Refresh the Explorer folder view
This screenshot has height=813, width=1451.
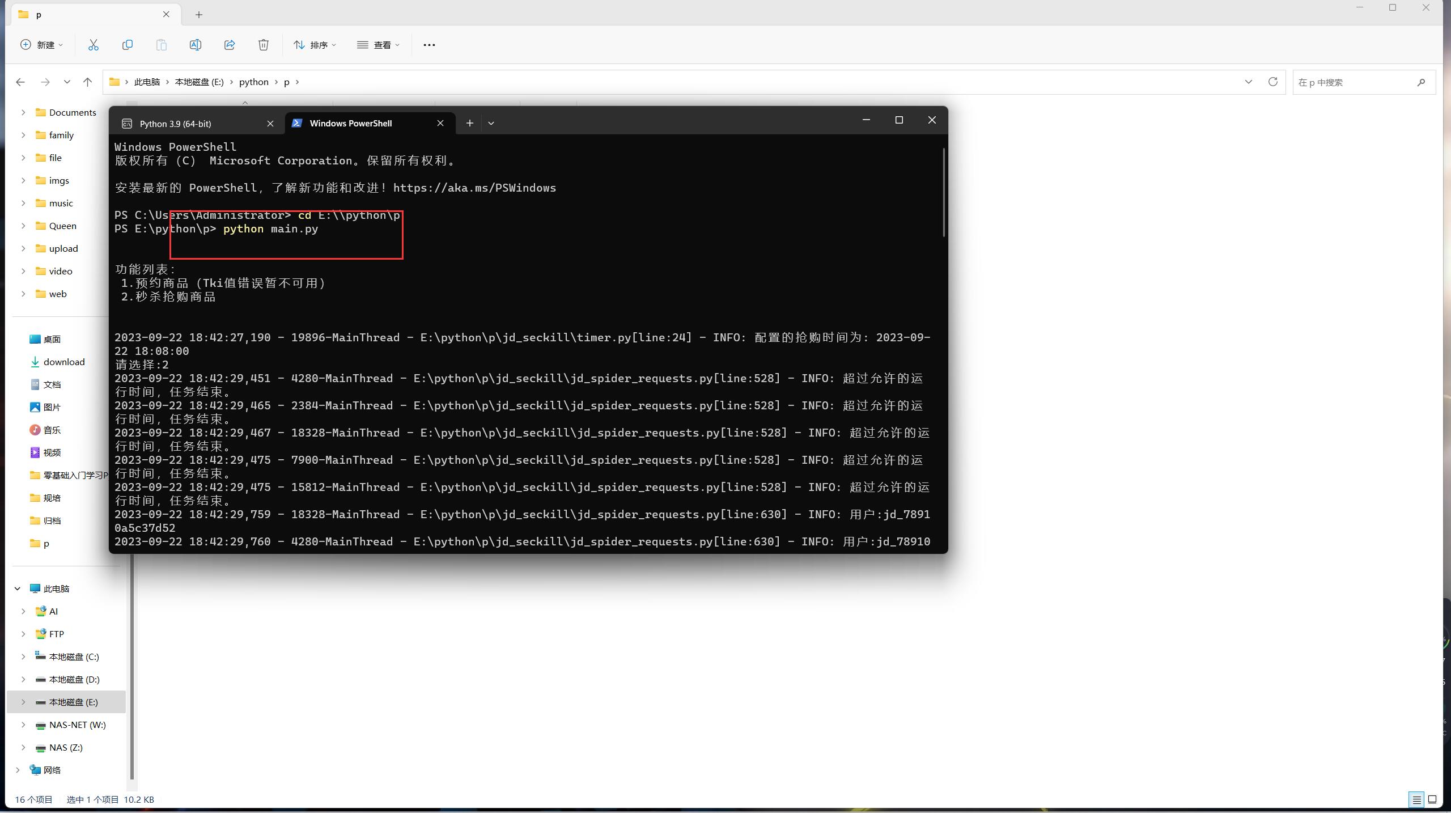coord(1273,82)
